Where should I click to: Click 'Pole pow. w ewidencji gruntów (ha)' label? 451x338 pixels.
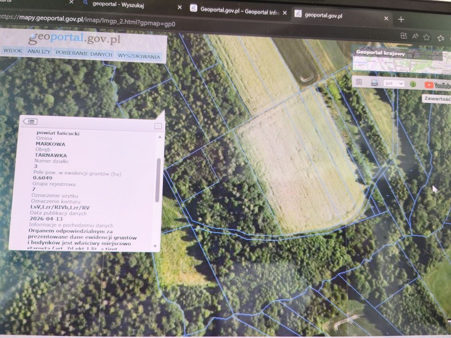click(x=77, y=173)
